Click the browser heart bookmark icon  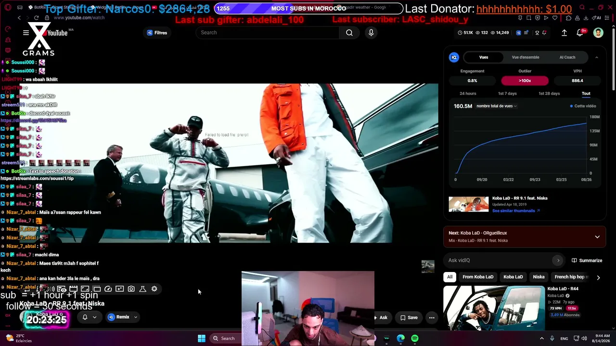tap(555, 18)
